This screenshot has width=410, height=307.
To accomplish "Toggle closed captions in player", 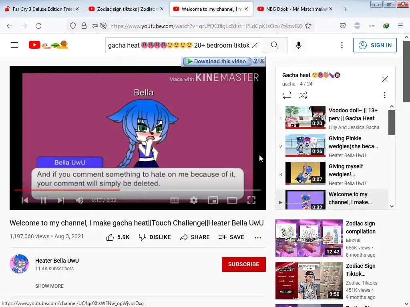I will (175, 200).
